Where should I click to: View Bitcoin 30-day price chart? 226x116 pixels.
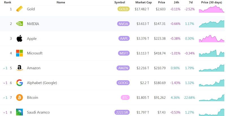[x=212, y=97]
